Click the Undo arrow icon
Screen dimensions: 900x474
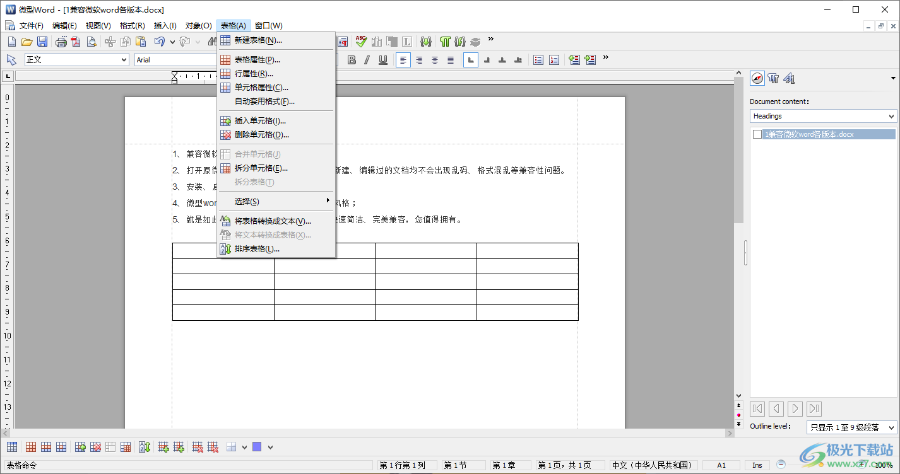point(160,42)
